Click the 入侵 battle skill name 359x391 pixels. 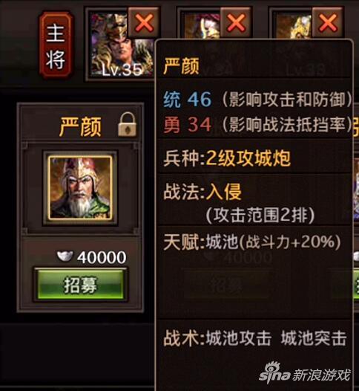click(x=224, y=192)
